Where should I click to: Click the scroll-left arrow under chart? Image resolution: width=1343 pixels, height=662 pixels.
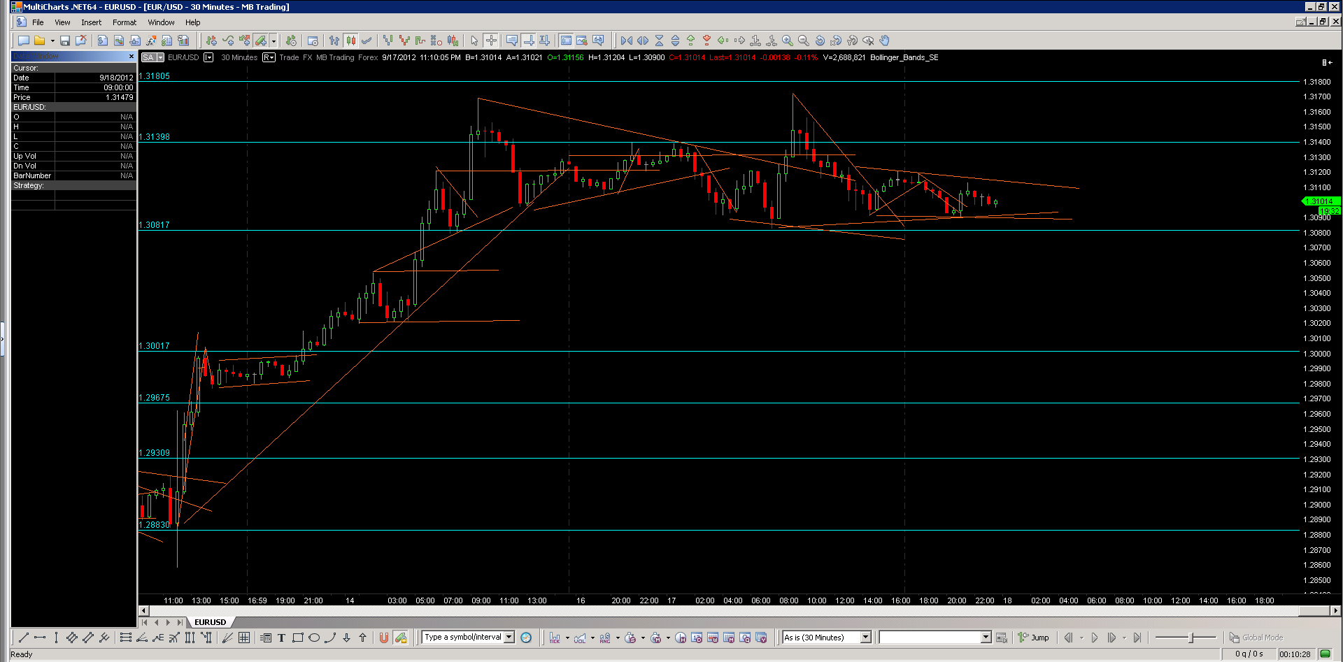coord(143,610)
